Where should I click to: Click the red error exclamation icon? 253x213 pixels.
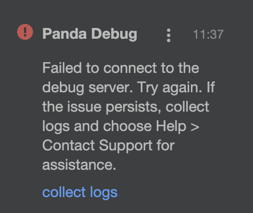click(x=25, y=32)
